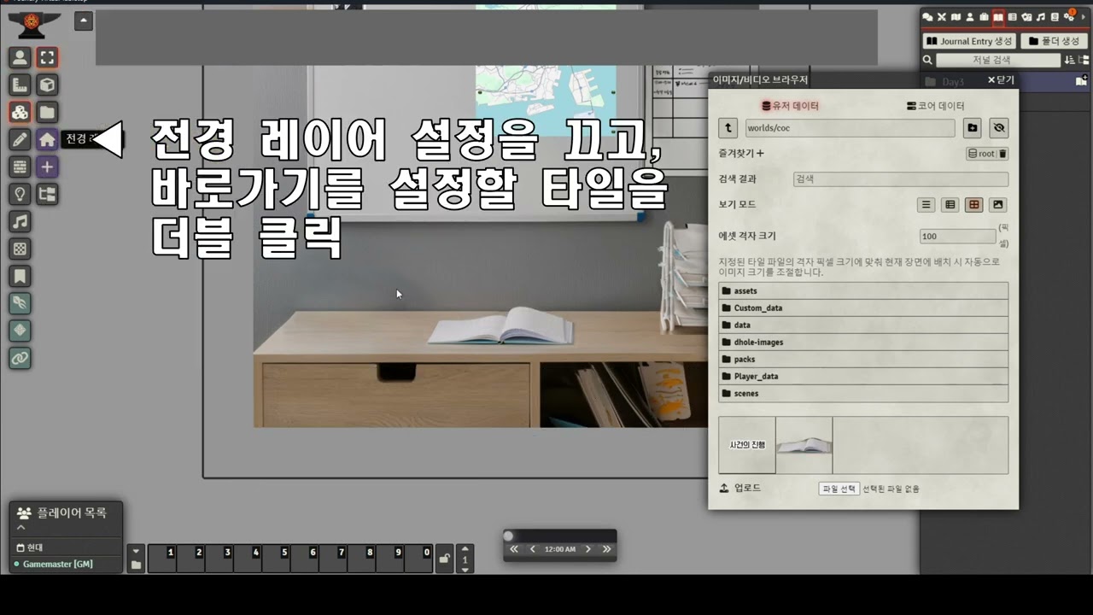The height and width of the screenshot is (615, 1093).
Task: Advance time with double-right arrow
Action: (606, 549)
